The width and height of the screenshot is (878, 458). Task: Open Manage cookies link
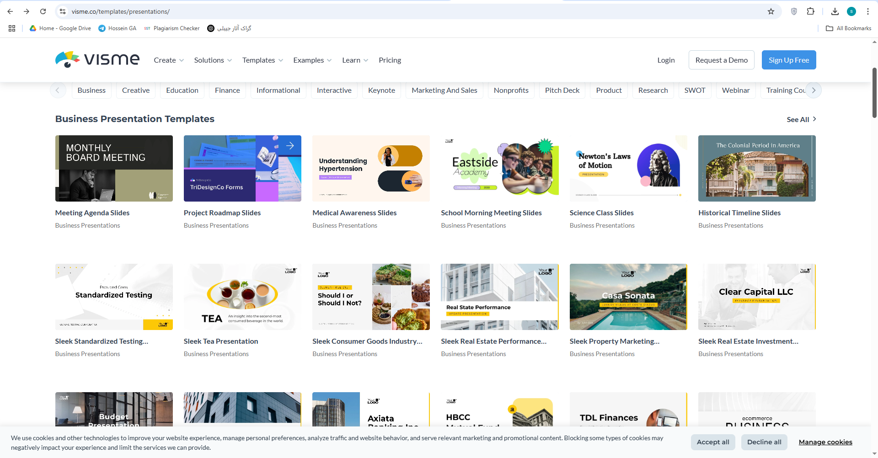click(825, 442)
